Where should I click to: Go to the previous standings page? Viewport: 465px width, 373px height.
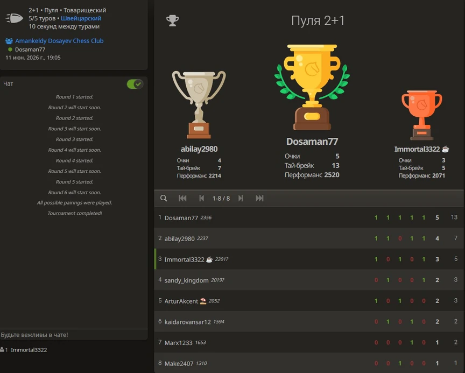[x=201, y=198]
